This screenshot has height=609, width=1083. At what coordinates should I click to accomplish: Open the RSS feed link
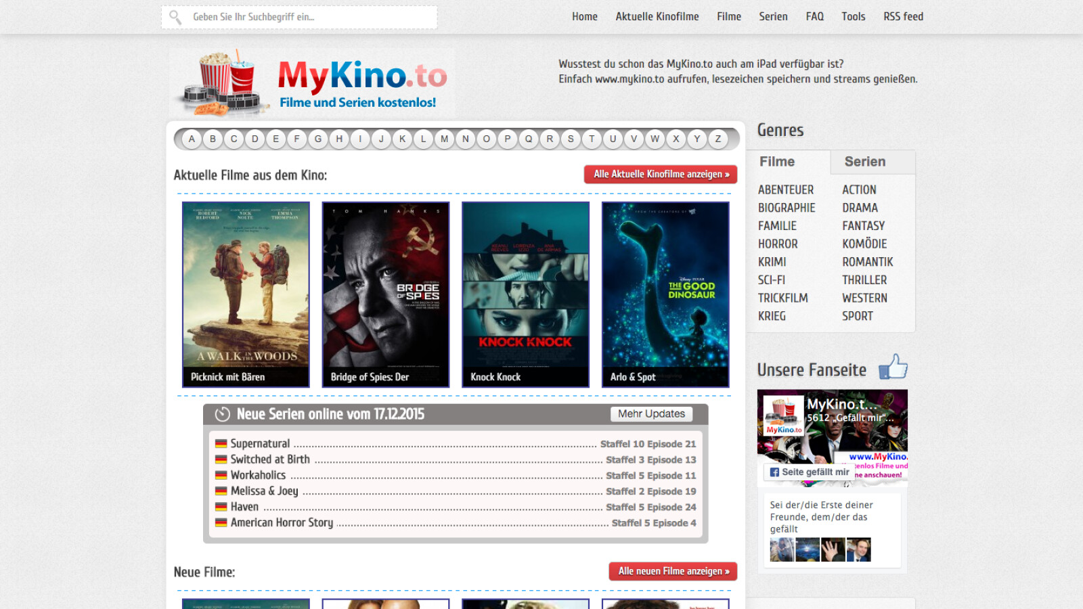pos(903,16)
